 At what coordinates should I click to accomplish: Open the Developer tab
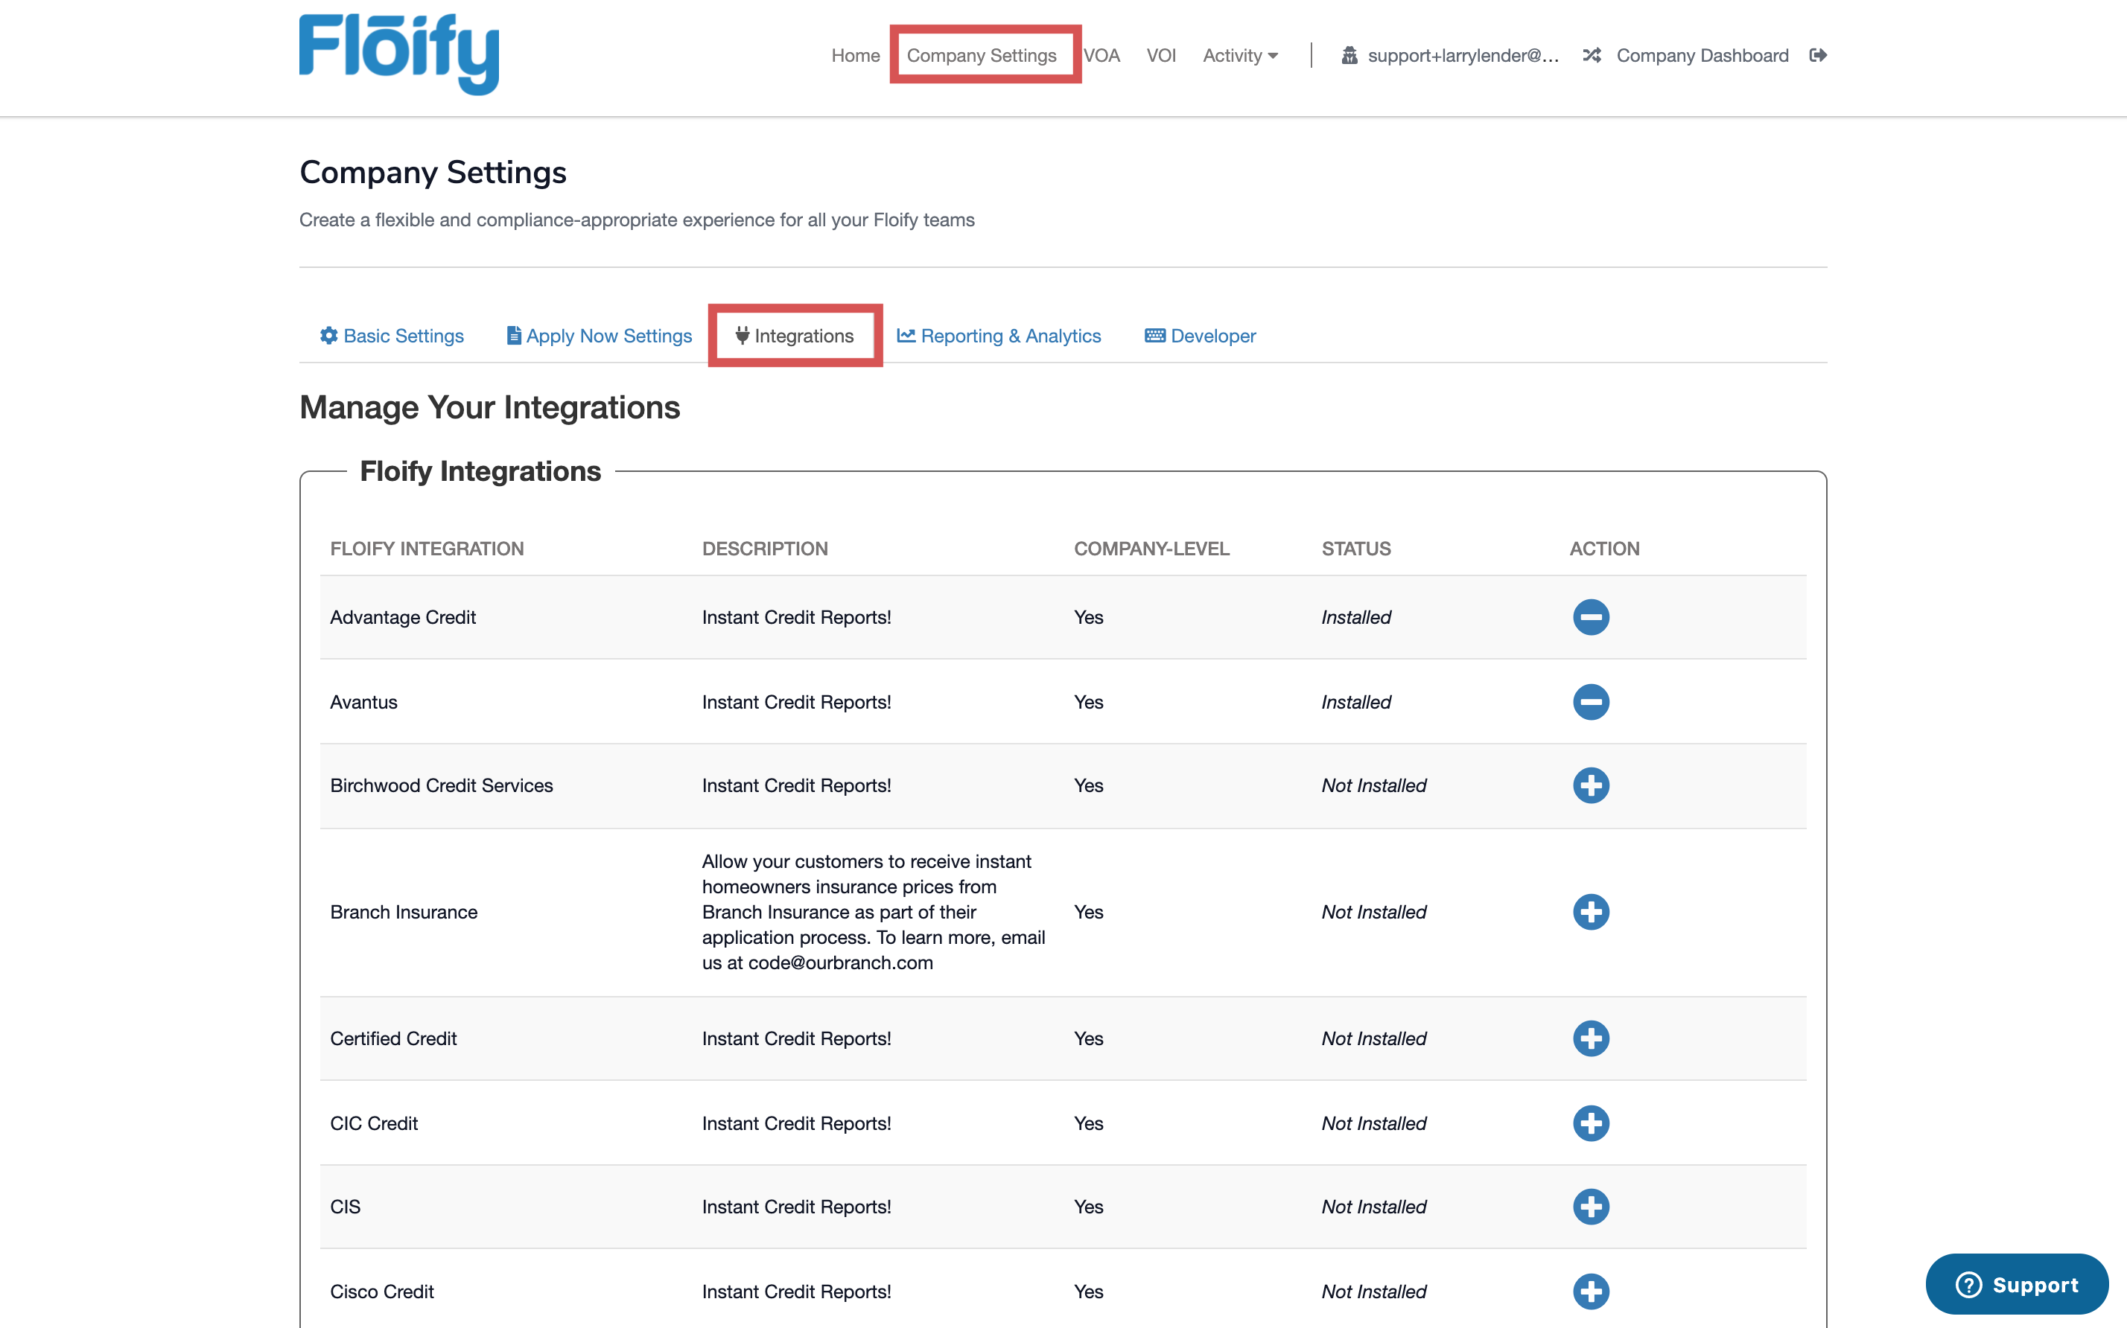(x=1200, y=336)
